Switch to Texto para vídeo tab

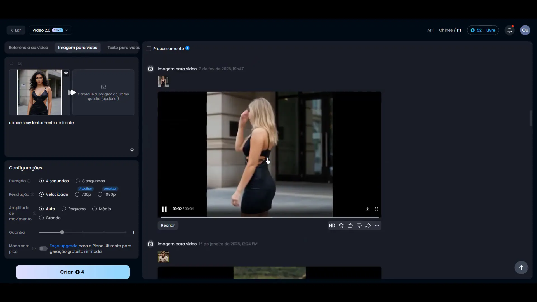(x=124, y=48)
